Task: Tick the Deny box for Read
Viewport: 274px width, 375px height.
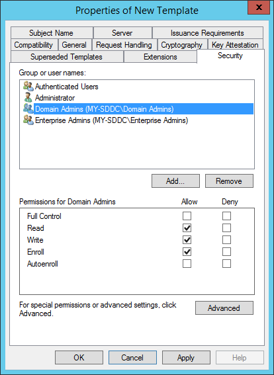Action: coord(226,228)
